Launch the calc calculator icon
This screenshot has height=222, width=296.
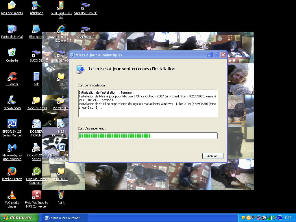(36, 76)
